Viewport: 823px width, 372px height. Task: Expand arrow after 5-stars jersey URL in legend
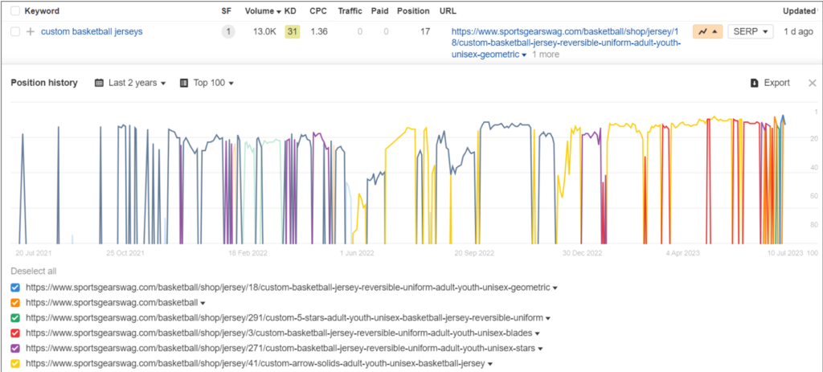(x=548, y=318)
